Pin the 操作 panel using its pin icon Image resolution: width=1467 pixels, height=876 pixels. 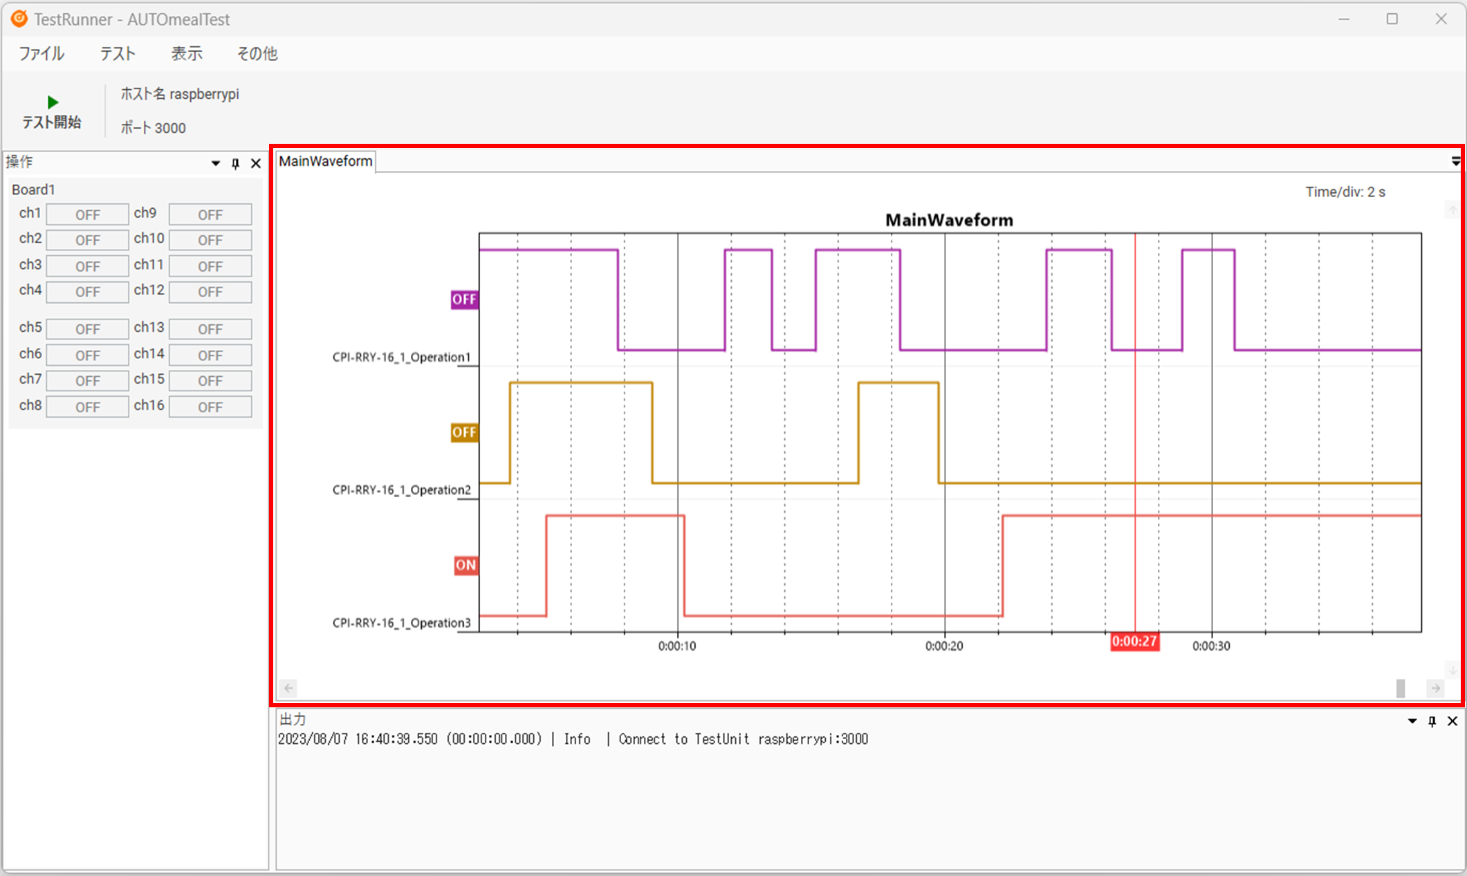pos(235,163)
